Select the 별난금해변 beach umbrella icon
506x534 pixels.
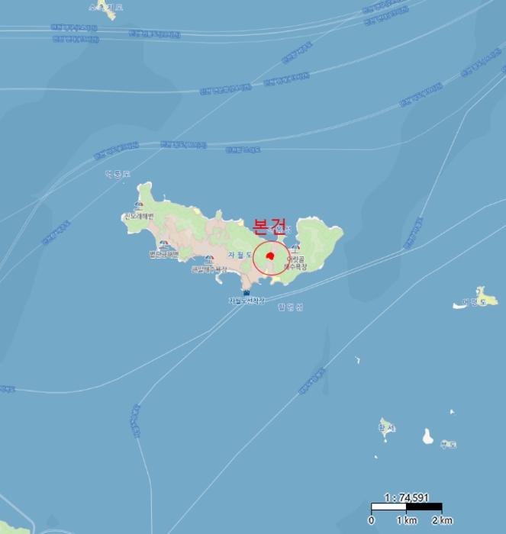tap(164, 245)
